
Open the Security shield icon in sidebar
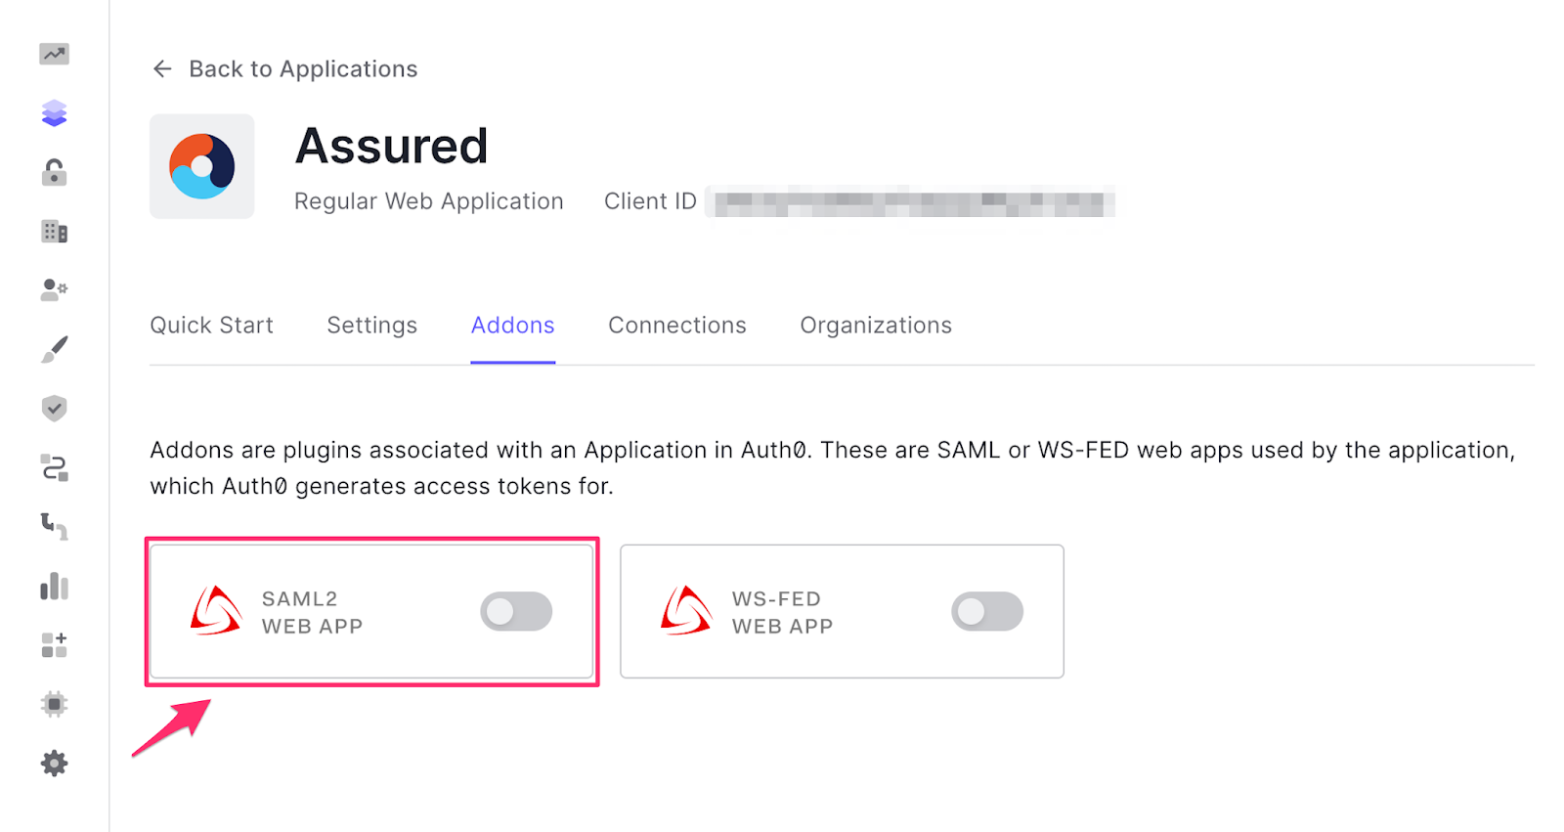(55, 409)
